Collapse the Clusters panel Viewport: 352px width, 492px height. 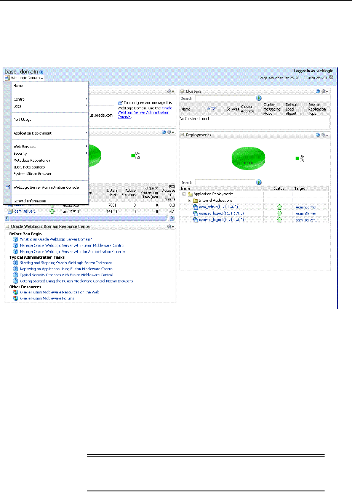point(182,91)
